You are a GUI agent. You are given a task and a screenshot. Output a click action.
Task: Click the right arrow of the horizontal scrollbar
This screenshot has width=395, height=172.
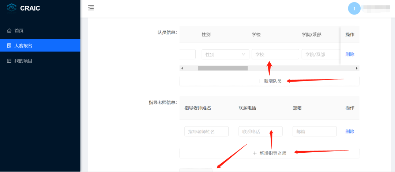(357, 68)
